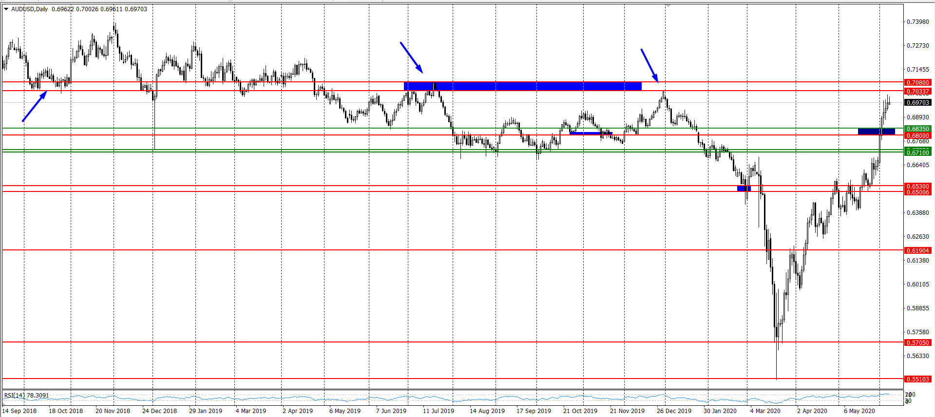Viewport: 935px width, 417px height.
Task: Select the small blue rectangle near 0.65300
Action: pos(744,189)
